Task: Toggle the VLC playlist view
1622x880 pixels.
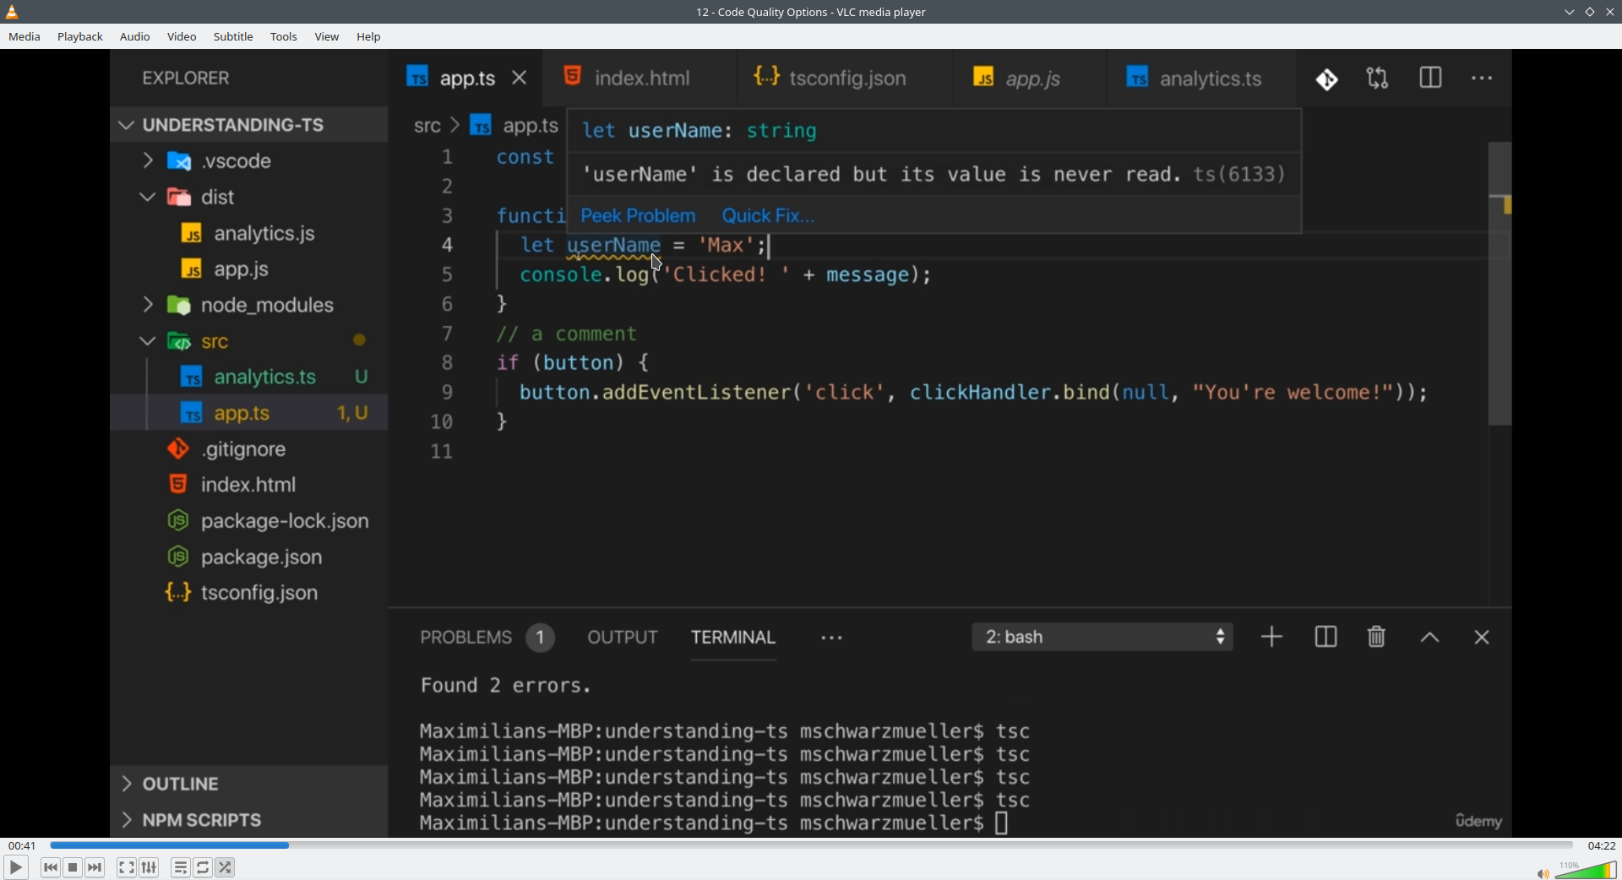Action: (x=181, y=867)
